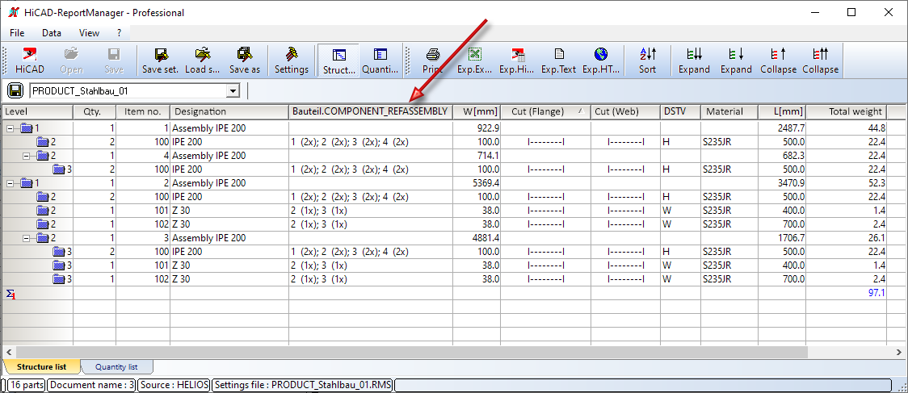Click the Designation column header
Viewport: 908px width, 393px height.
229,111
